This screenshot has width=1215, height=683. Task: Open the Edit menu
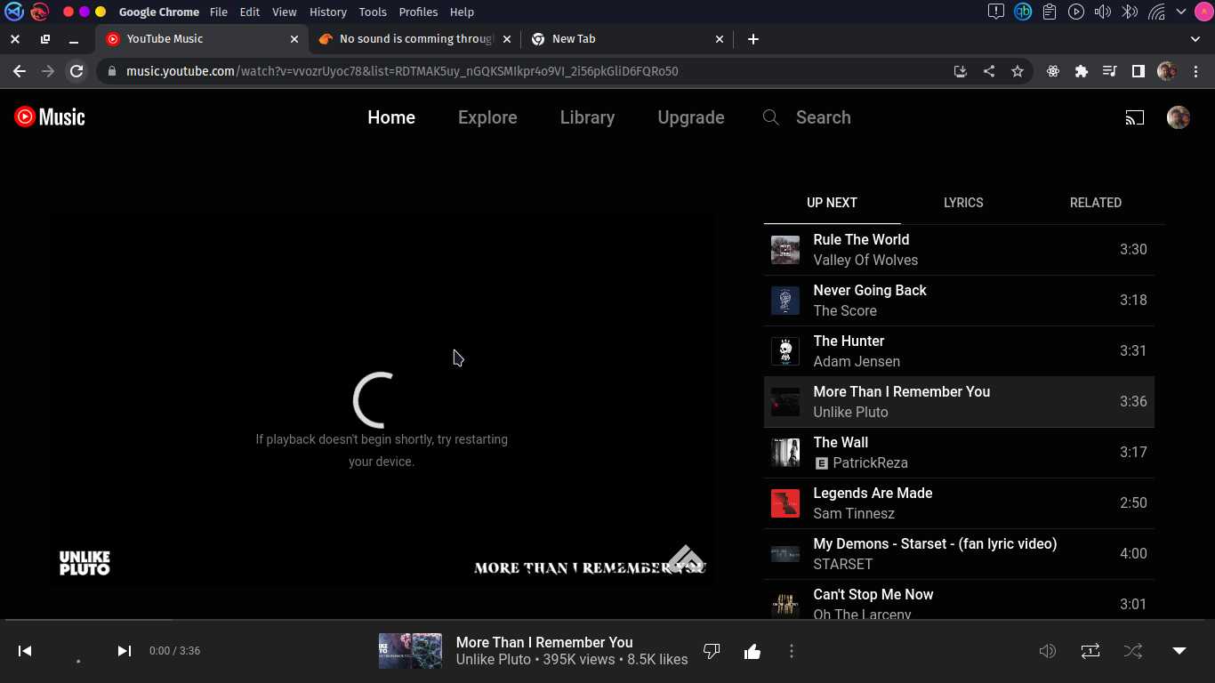[250, 12]
